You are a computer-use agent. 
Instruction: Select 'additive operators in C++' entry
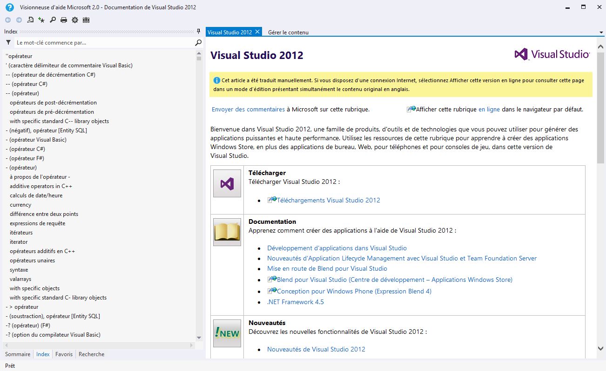[41, 186]
